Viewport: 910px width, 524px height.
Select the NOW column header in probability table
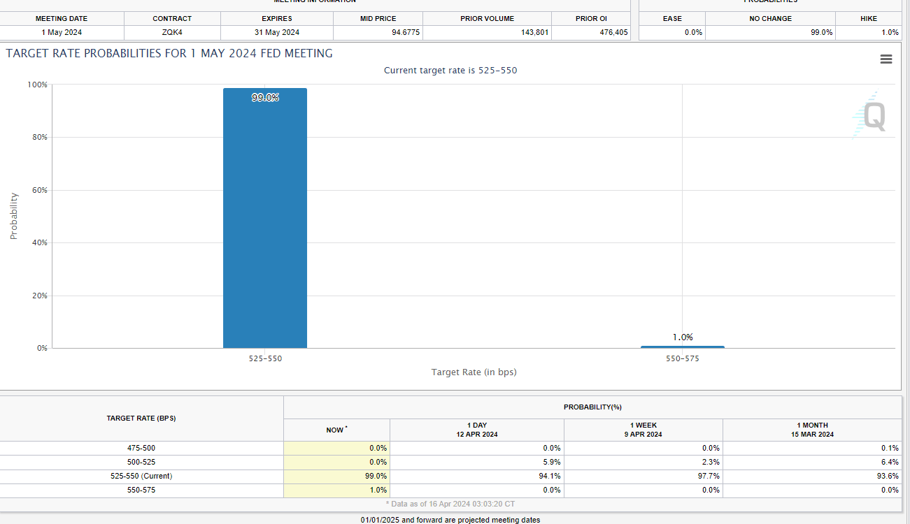336,430
